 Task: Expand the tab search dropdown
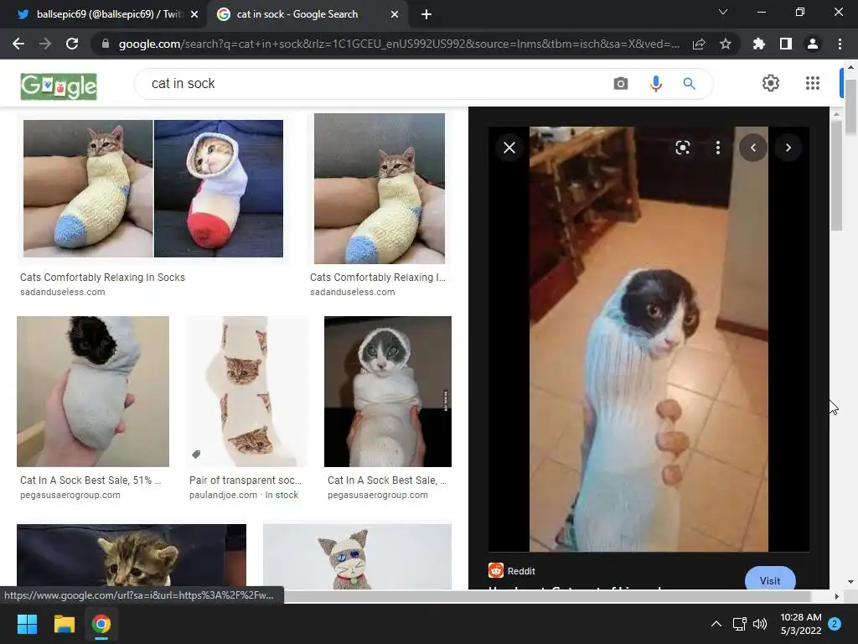coord(723,12)
